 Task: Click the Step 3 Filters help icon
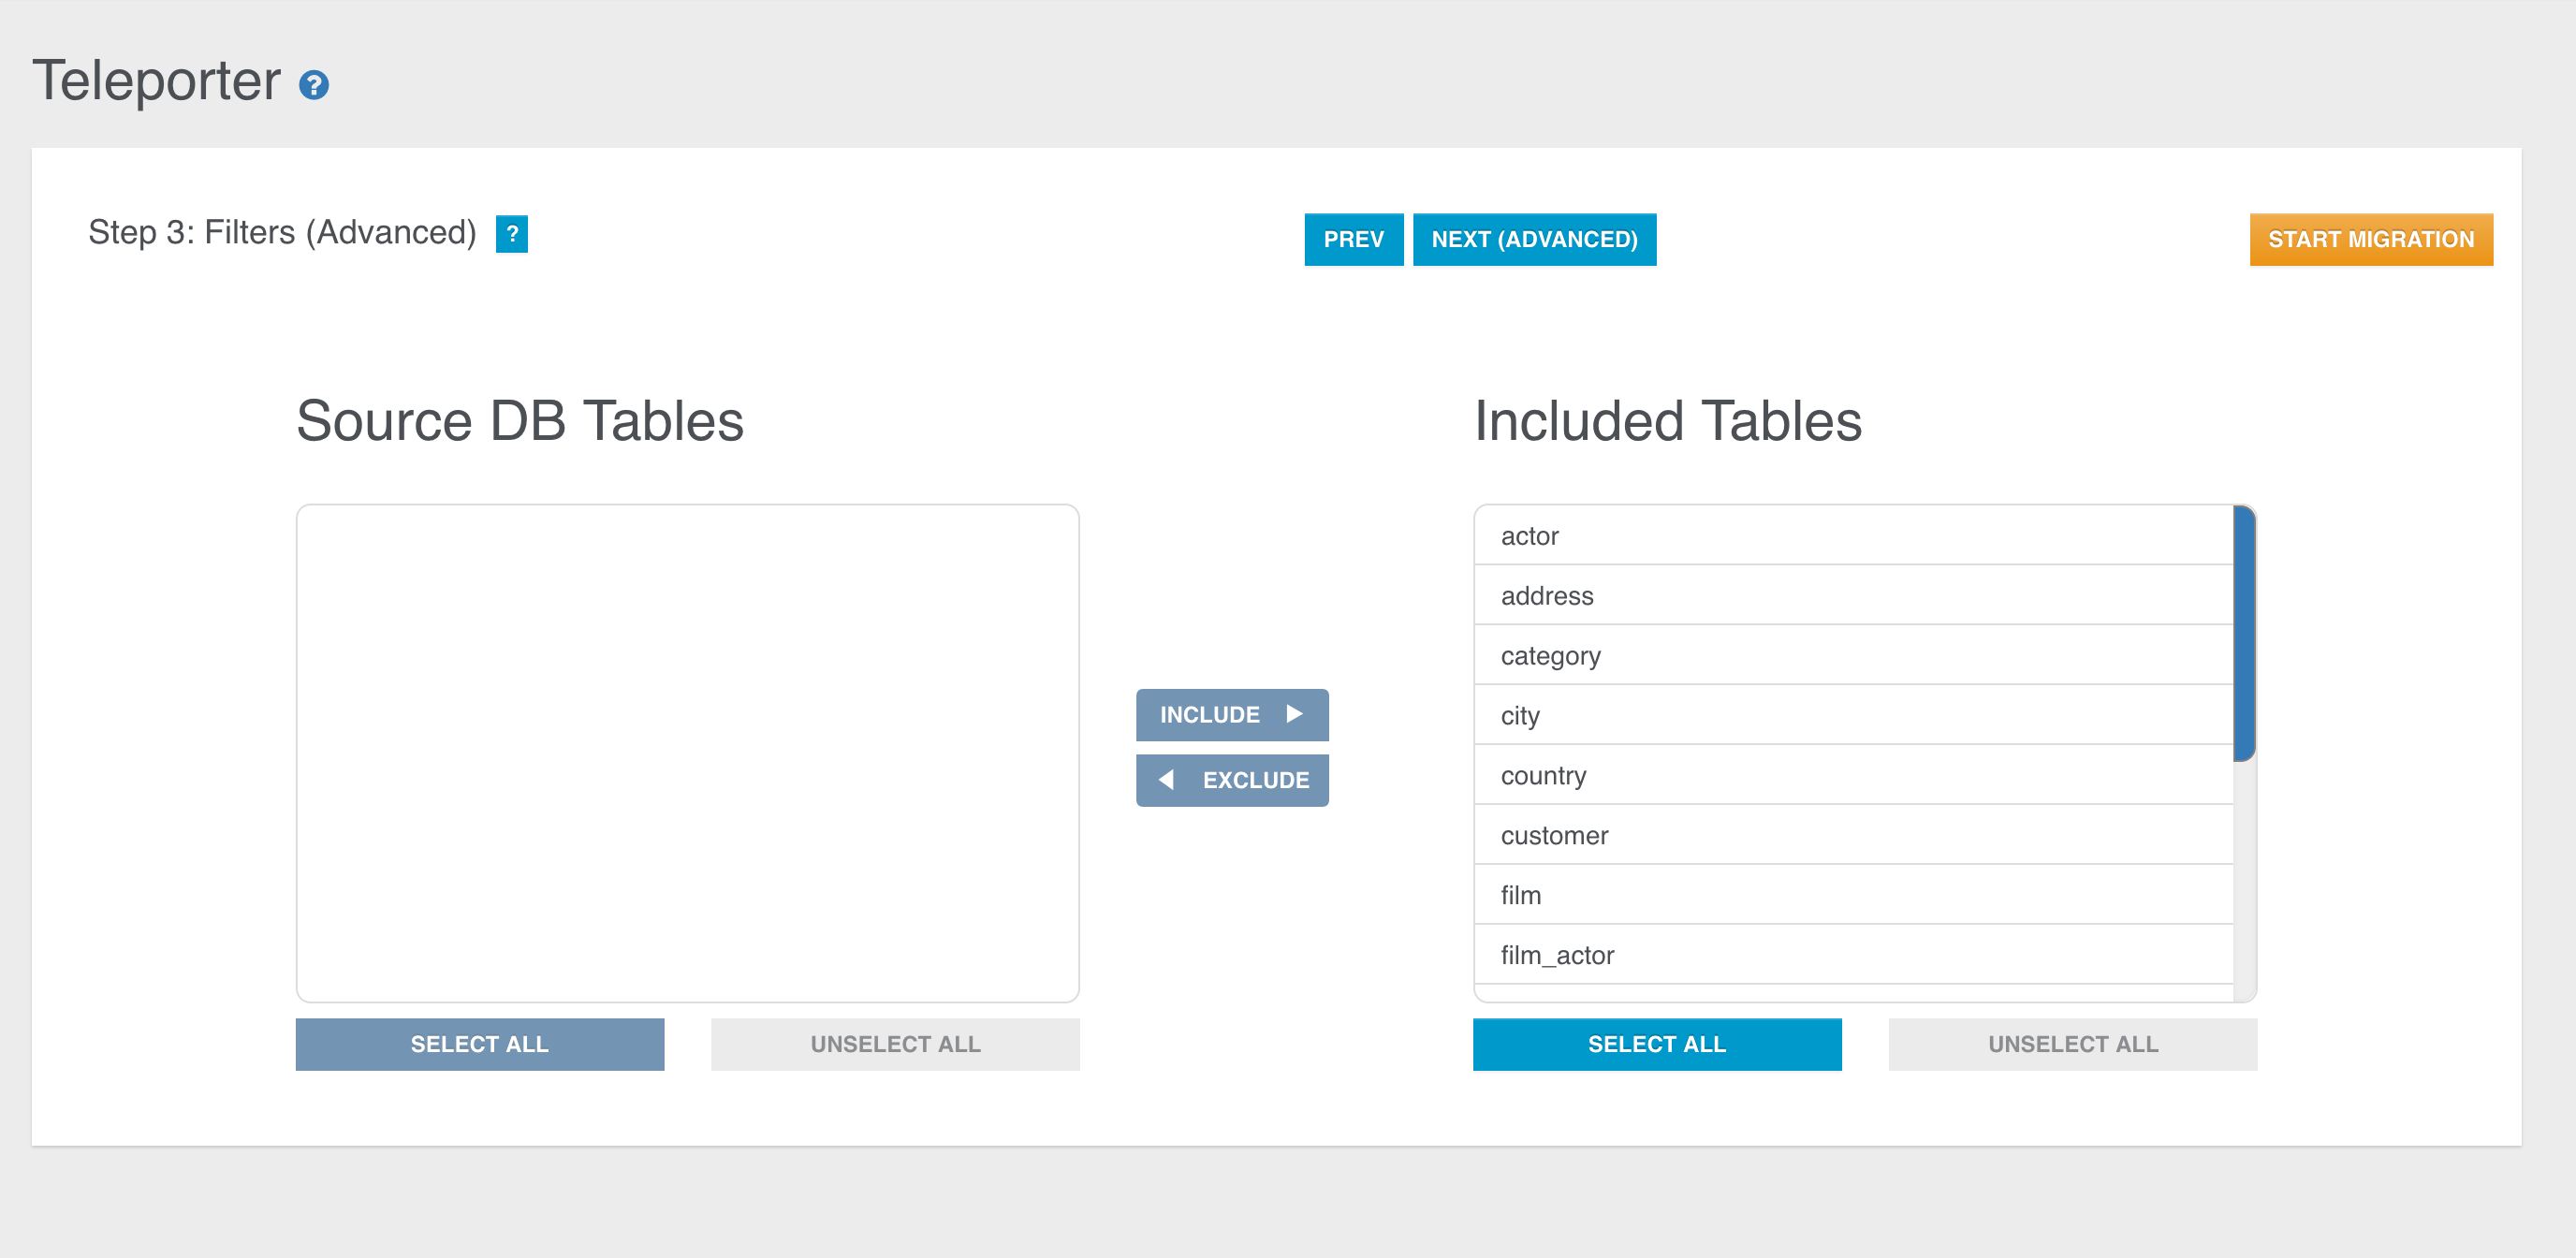tap(511, 234)
